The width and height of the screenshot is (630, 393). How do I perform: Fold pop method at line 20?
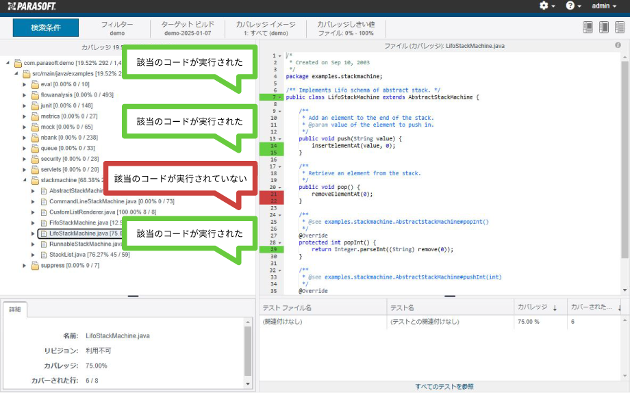coord(279,188)
